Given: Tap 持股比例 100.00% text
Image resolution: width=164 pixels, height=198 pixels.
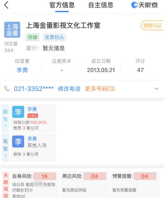Looking at the screenshot, I should 30,122.
